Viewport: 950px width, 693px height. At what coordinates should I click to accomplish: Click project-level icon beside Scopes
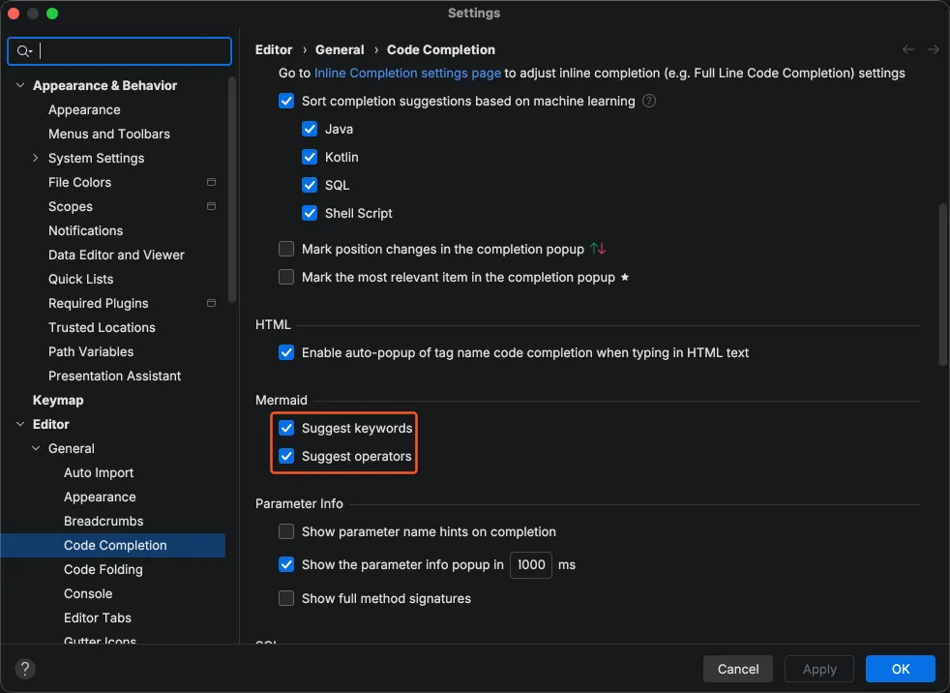click(x=211, y=206)
